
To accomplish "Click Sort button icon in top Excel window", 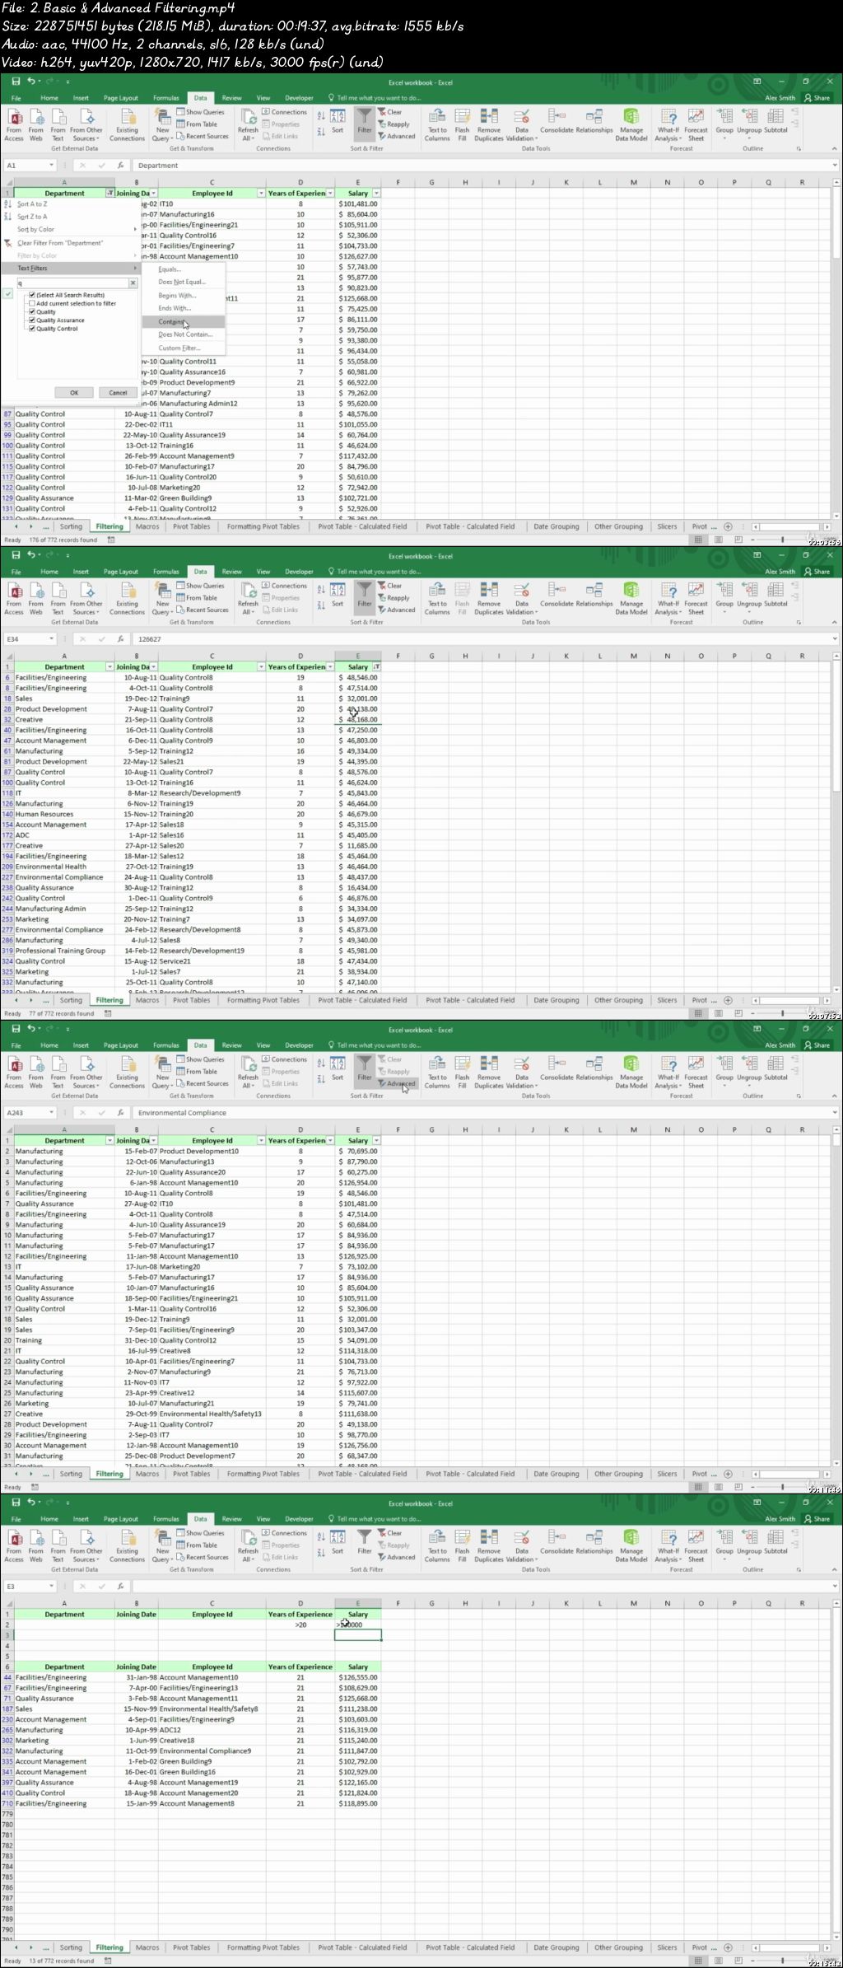I will 338,121.
